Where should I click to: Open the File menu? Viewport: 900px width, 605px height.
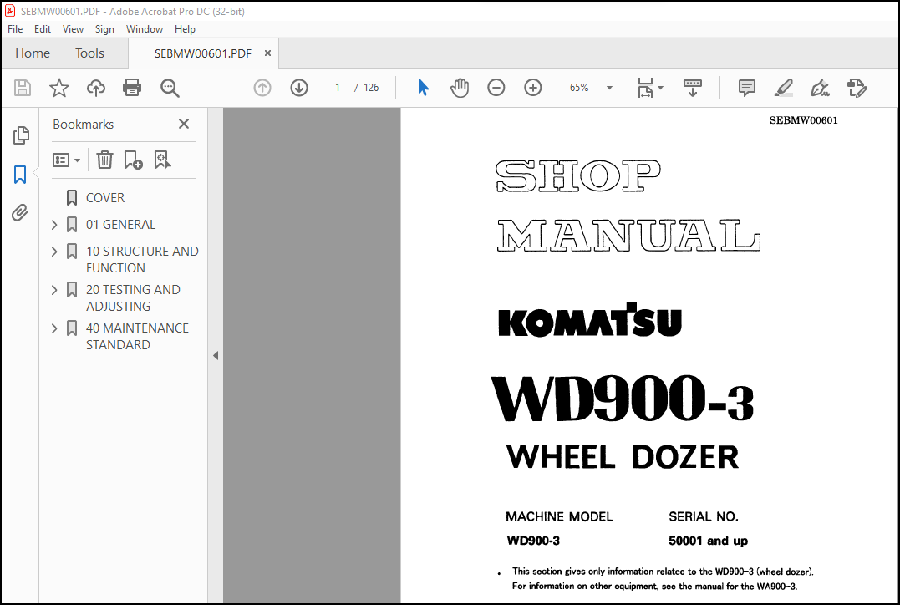coord(15,29)
